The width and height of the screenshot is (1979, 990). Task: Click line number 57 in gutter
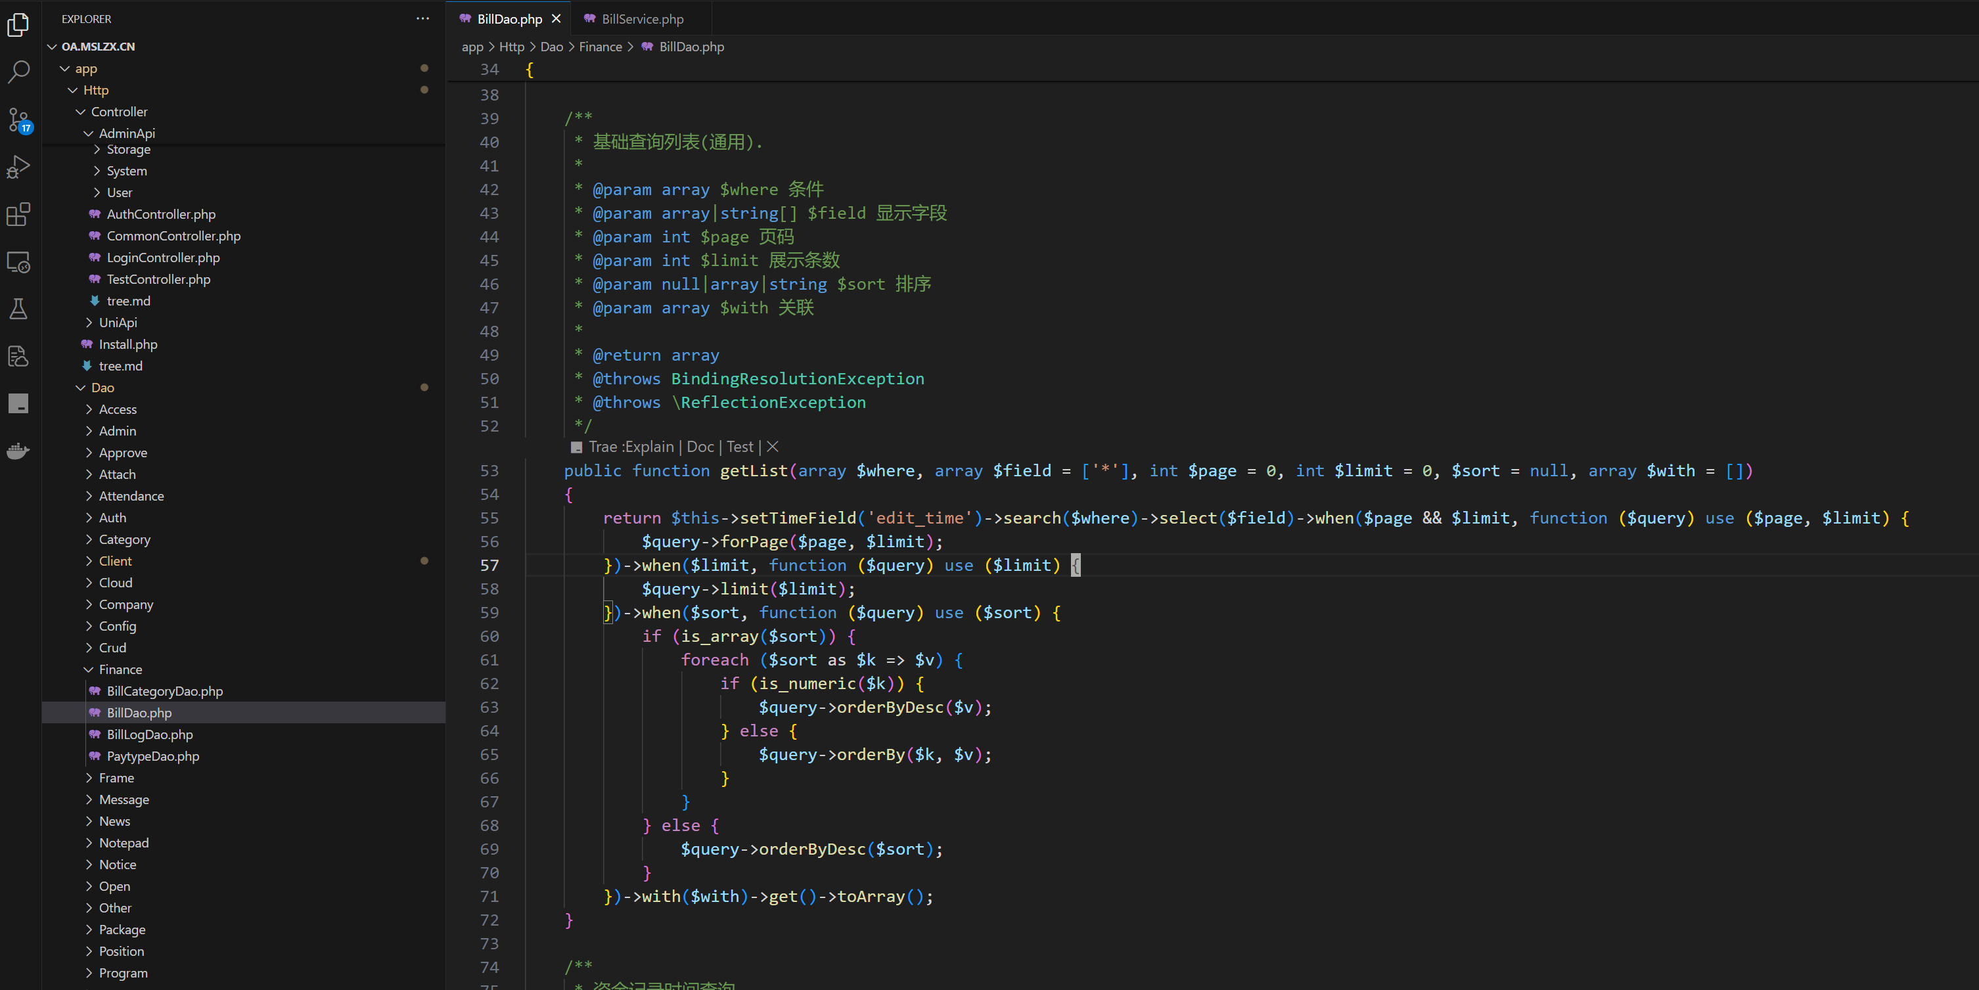(489, 565)
